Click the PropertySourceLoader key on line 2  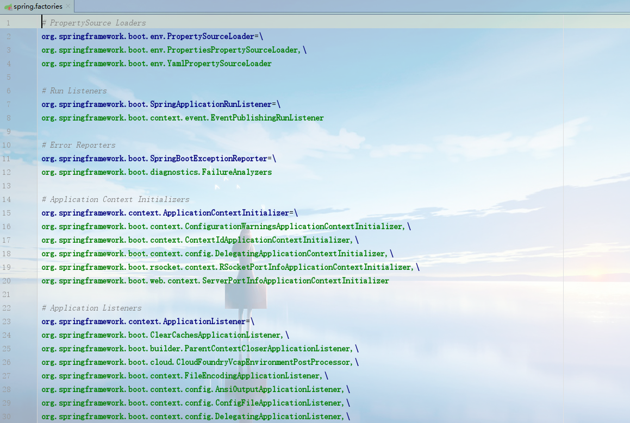[152, 36]
